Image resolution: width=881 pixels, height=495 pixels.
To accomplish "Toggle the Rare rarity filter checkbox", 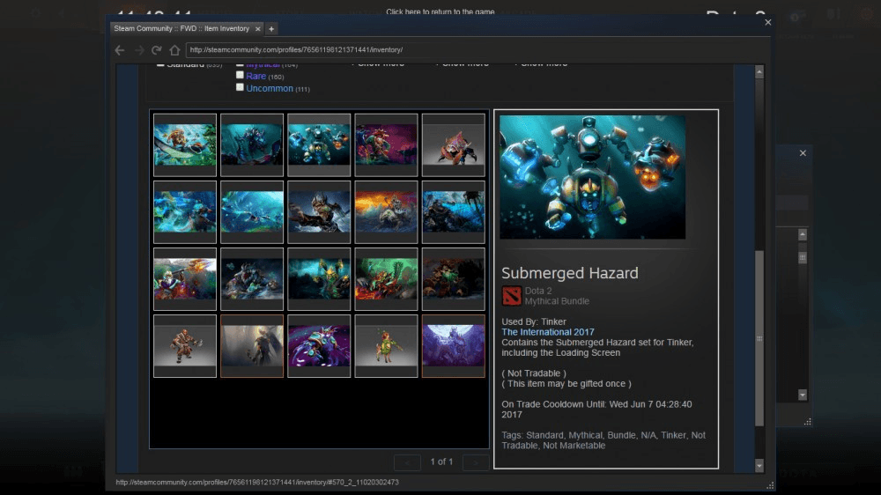I will coord(240,76).
